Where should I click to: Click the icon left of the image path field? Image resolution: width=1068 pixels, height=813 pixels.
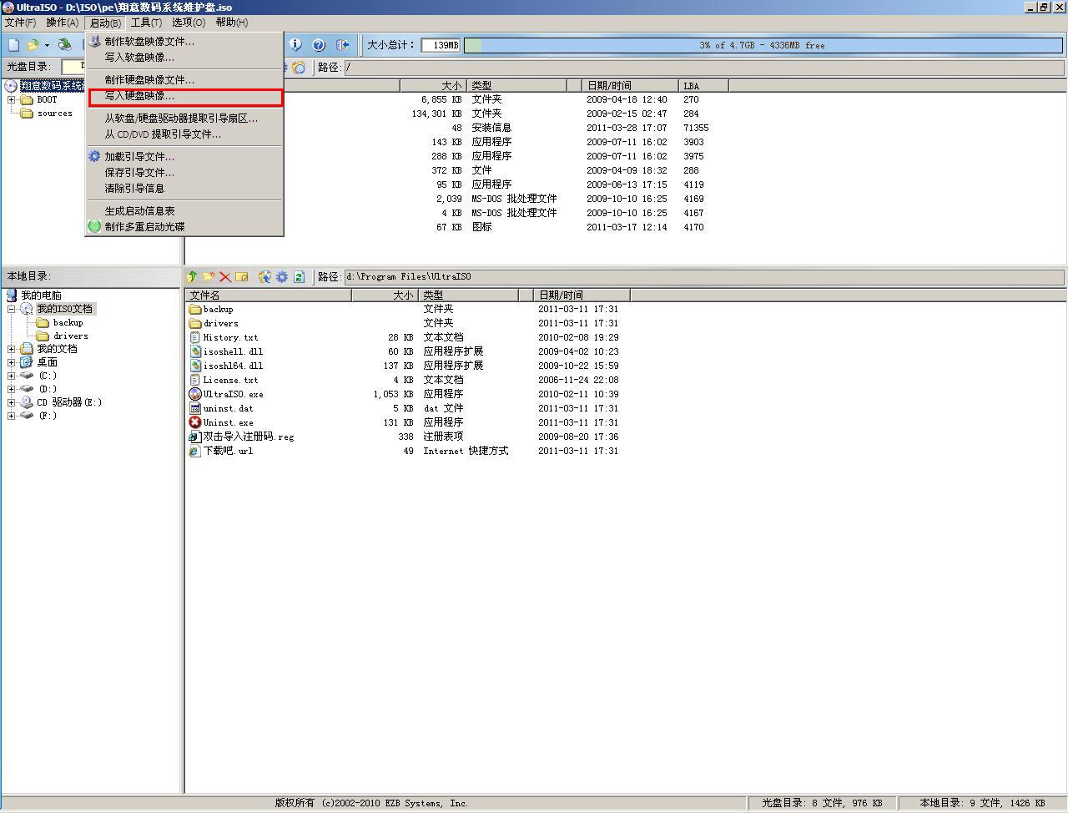pos(299,67)
